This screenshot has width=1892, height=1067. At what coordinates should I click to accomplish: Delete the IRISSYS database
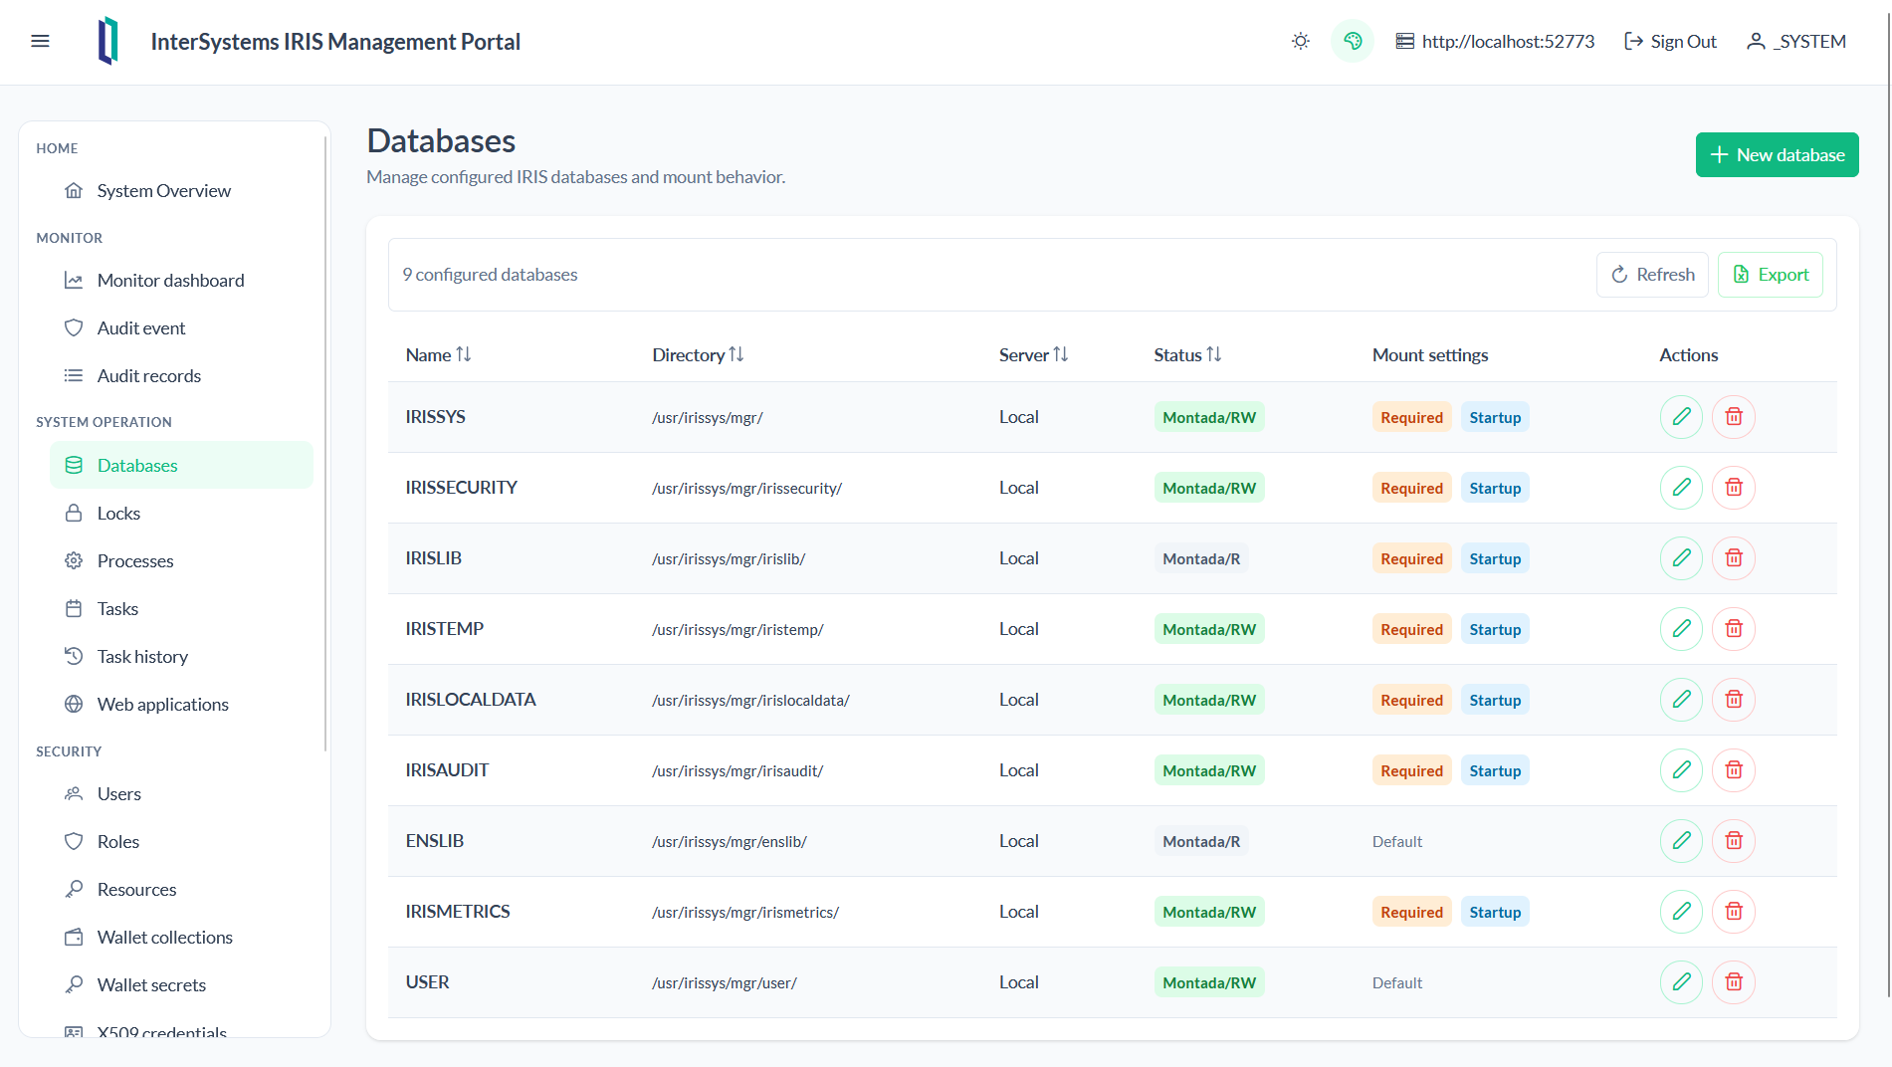tap(1733, 417)
